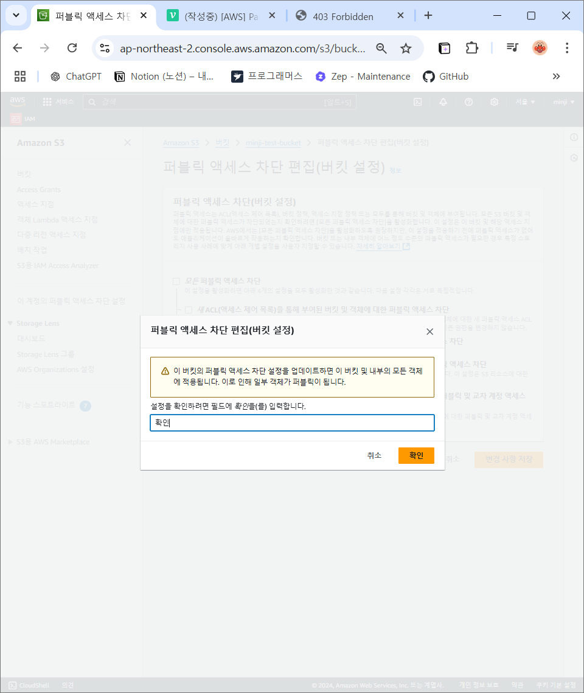Image resolution: width=584 pixels, height=693 pixels.
Task: Open the Zep - Maintenance bookmark
Action: pos(363,77)
